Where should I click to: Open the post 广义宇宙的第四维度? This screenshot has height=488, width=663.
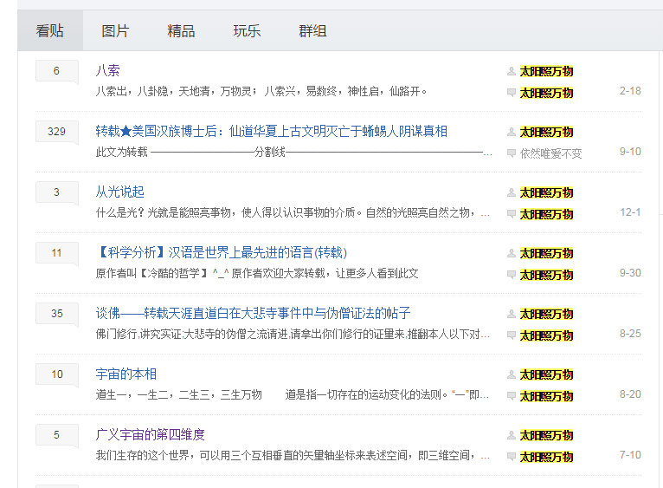coord(150,434)
